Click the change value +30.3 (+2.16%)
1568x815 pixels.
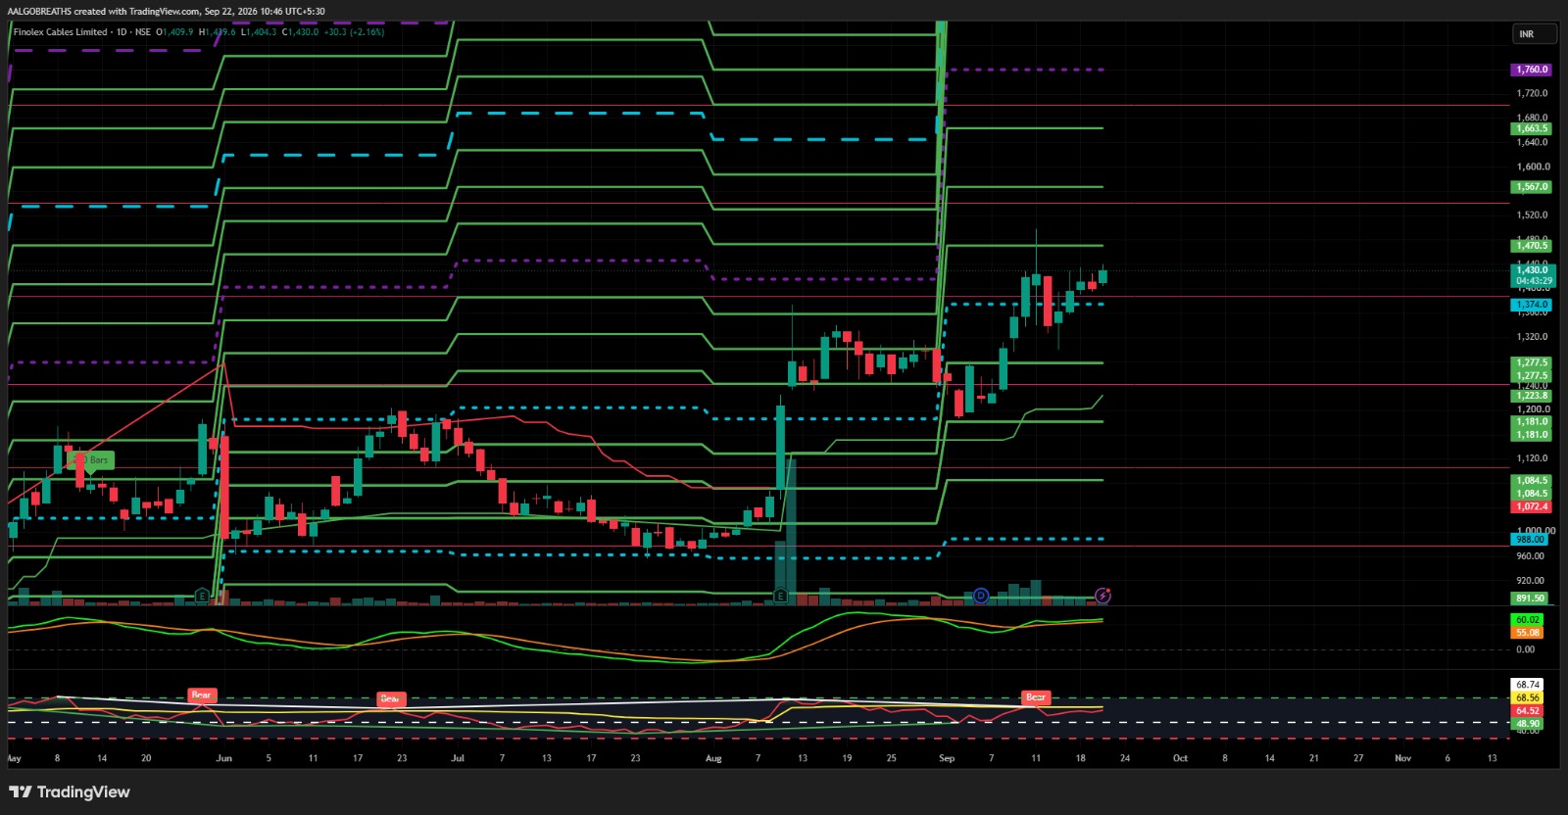click(355, 32)
